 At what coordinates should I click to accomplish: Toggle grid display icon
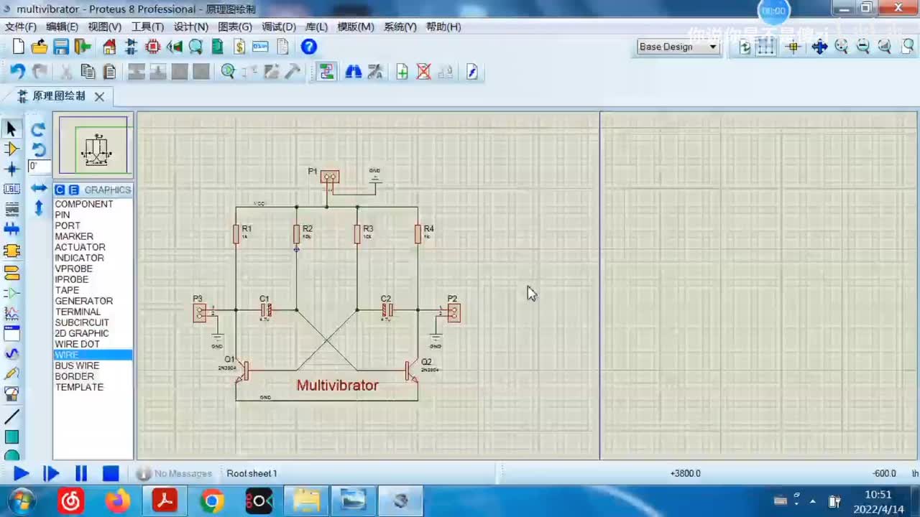(766, 47)
